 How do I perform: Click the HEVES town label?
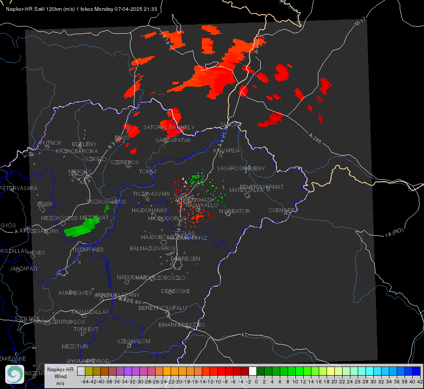[36, 253]
